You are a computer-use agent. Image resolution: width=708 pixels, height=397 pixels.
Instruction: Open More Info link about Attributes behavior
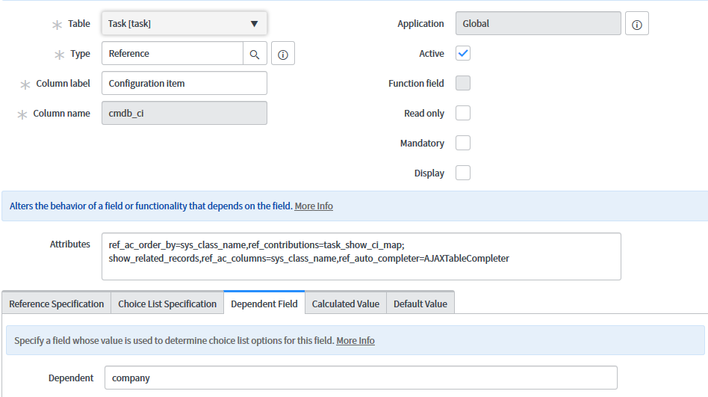tap(314, 206)
